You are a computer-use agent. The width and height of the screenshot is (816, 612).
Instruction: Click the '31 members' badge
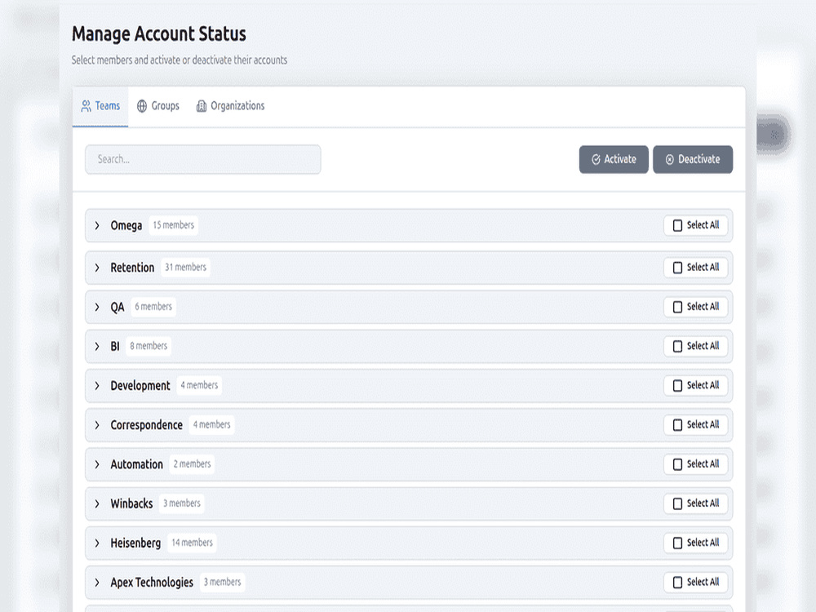point(186,268)
